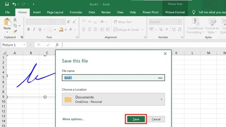226x127 pixels.
Task: Open the General number format dropdown
Action: tap(180, 22)
